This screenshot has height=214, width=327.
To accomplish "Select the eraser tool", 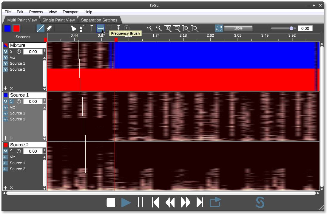I will (x=50, y=28).
